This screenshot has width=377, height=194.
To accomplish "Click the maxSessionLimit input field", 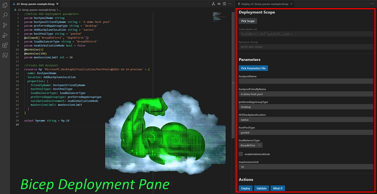I will (306, 167).
